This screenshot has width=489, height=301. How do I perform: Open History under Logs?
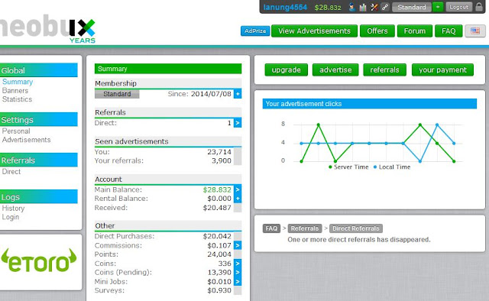tap(13, 209)
